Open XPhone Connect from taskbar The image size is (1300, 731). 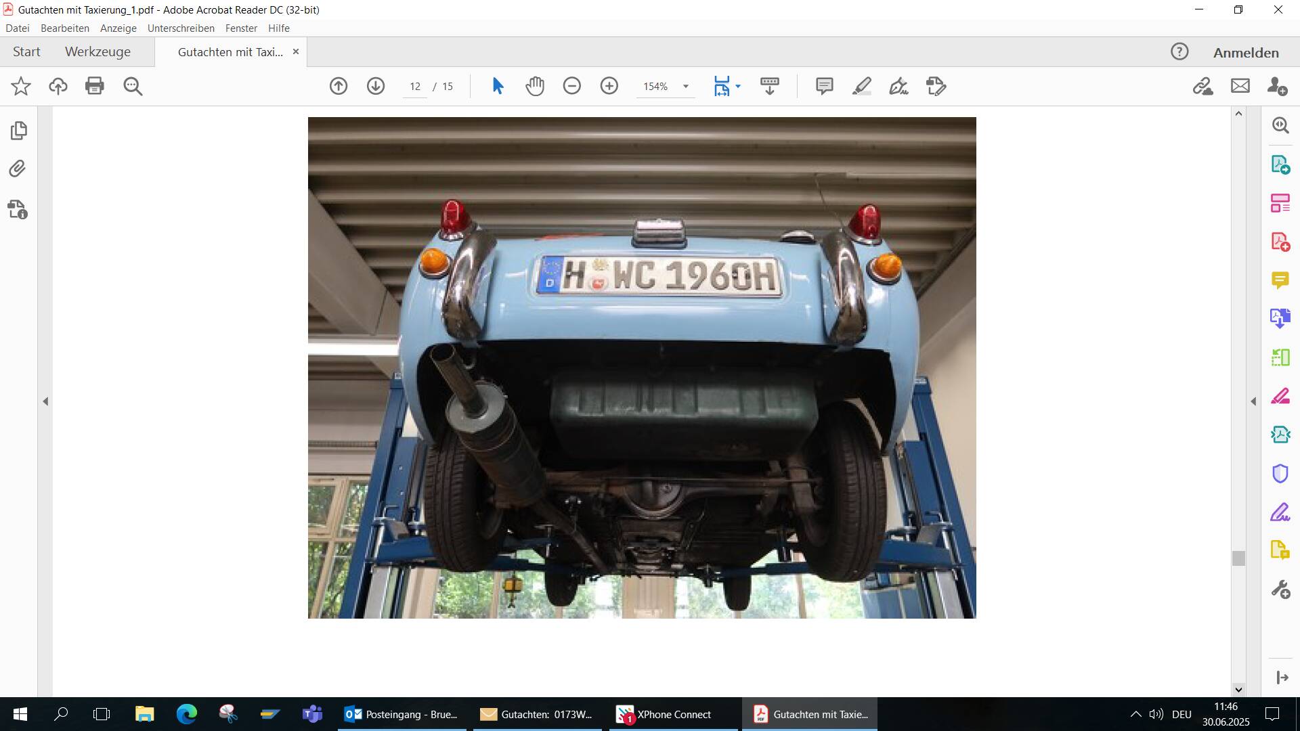673,714
